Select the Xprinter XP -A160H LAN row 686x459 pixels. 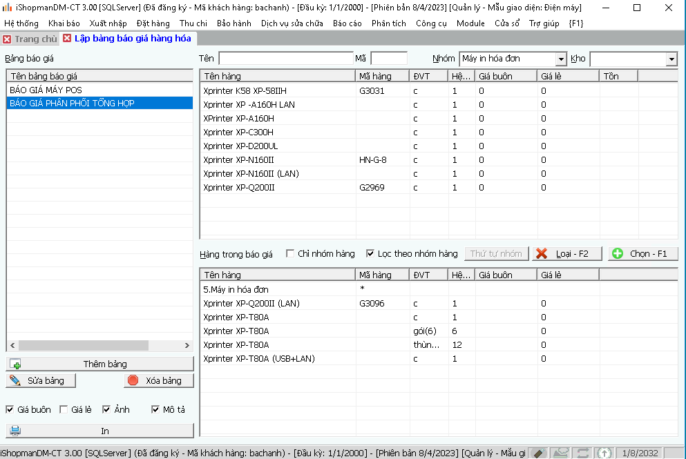coord(439,105)
